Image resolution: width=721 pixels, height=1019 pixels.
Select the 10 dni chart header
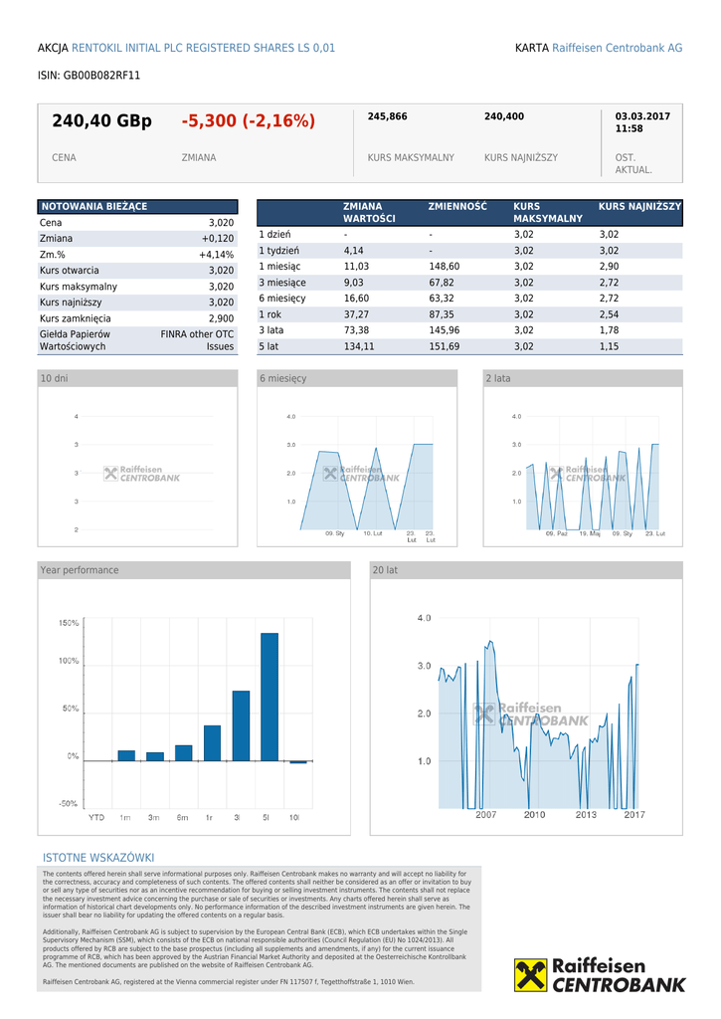click(x=137, y=378)
